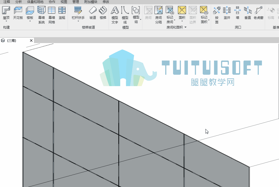
Task: Select the 竖井 shaft opening tool
Action: [x=227, y=13]
